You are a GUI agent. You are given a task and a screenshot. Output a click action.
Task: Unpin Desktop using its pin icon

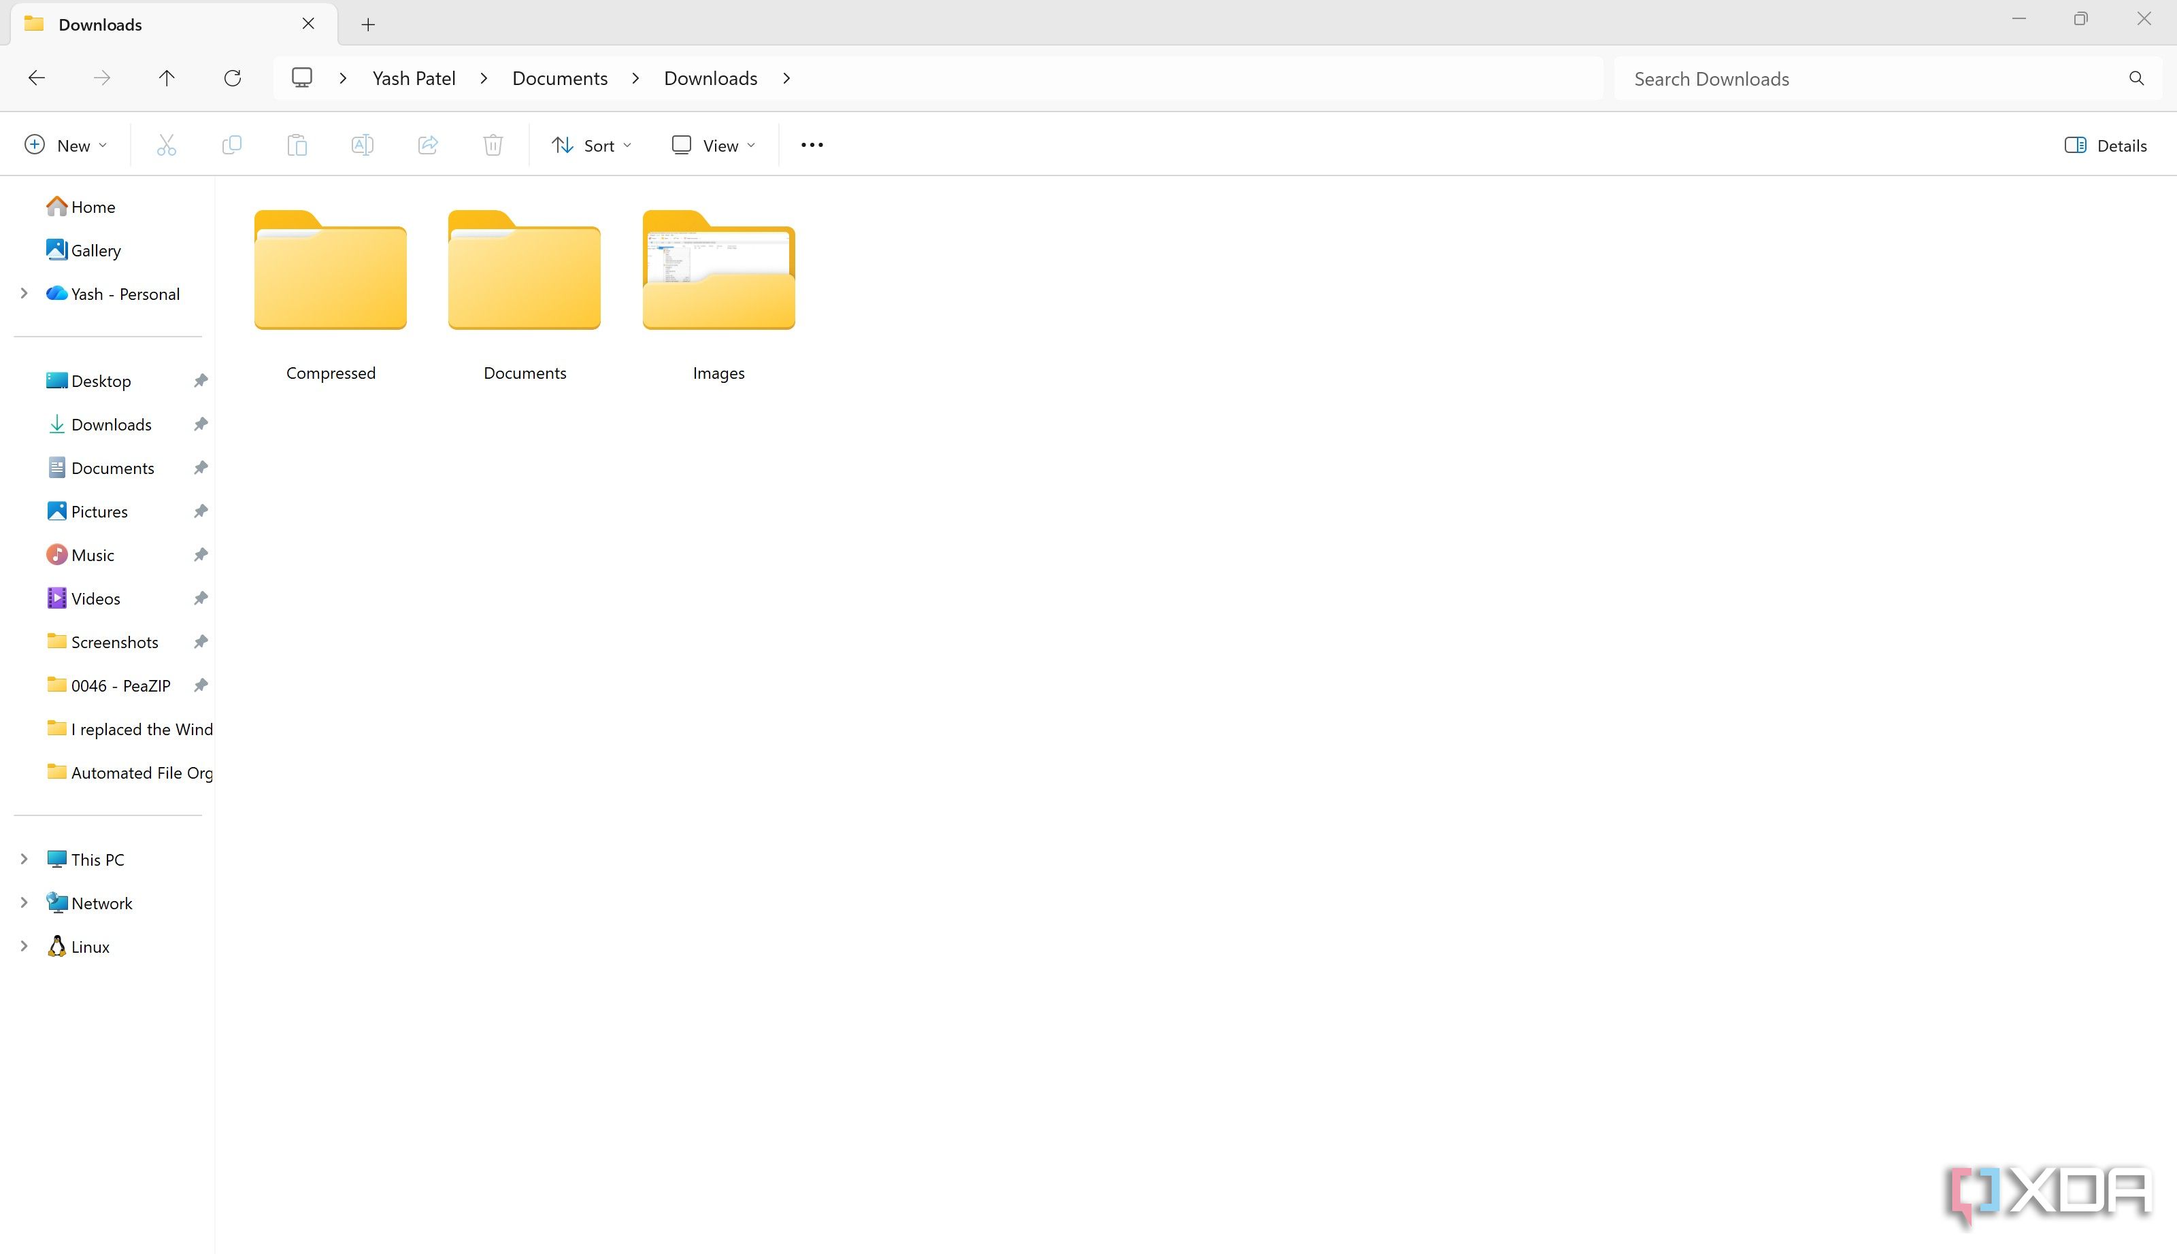201,381
